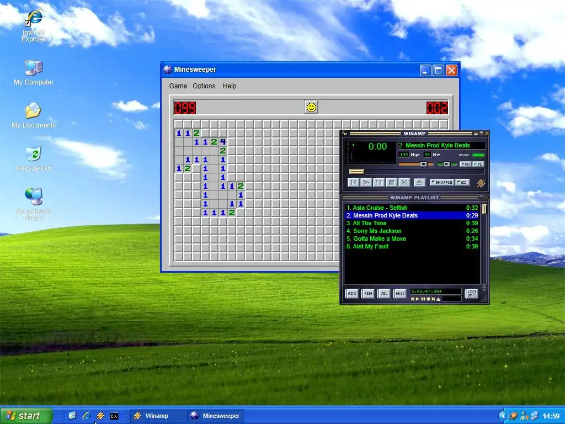Screen dimensions: 565x424
Task: Click the network connection tray icon
Action: [x=535, y=416]
